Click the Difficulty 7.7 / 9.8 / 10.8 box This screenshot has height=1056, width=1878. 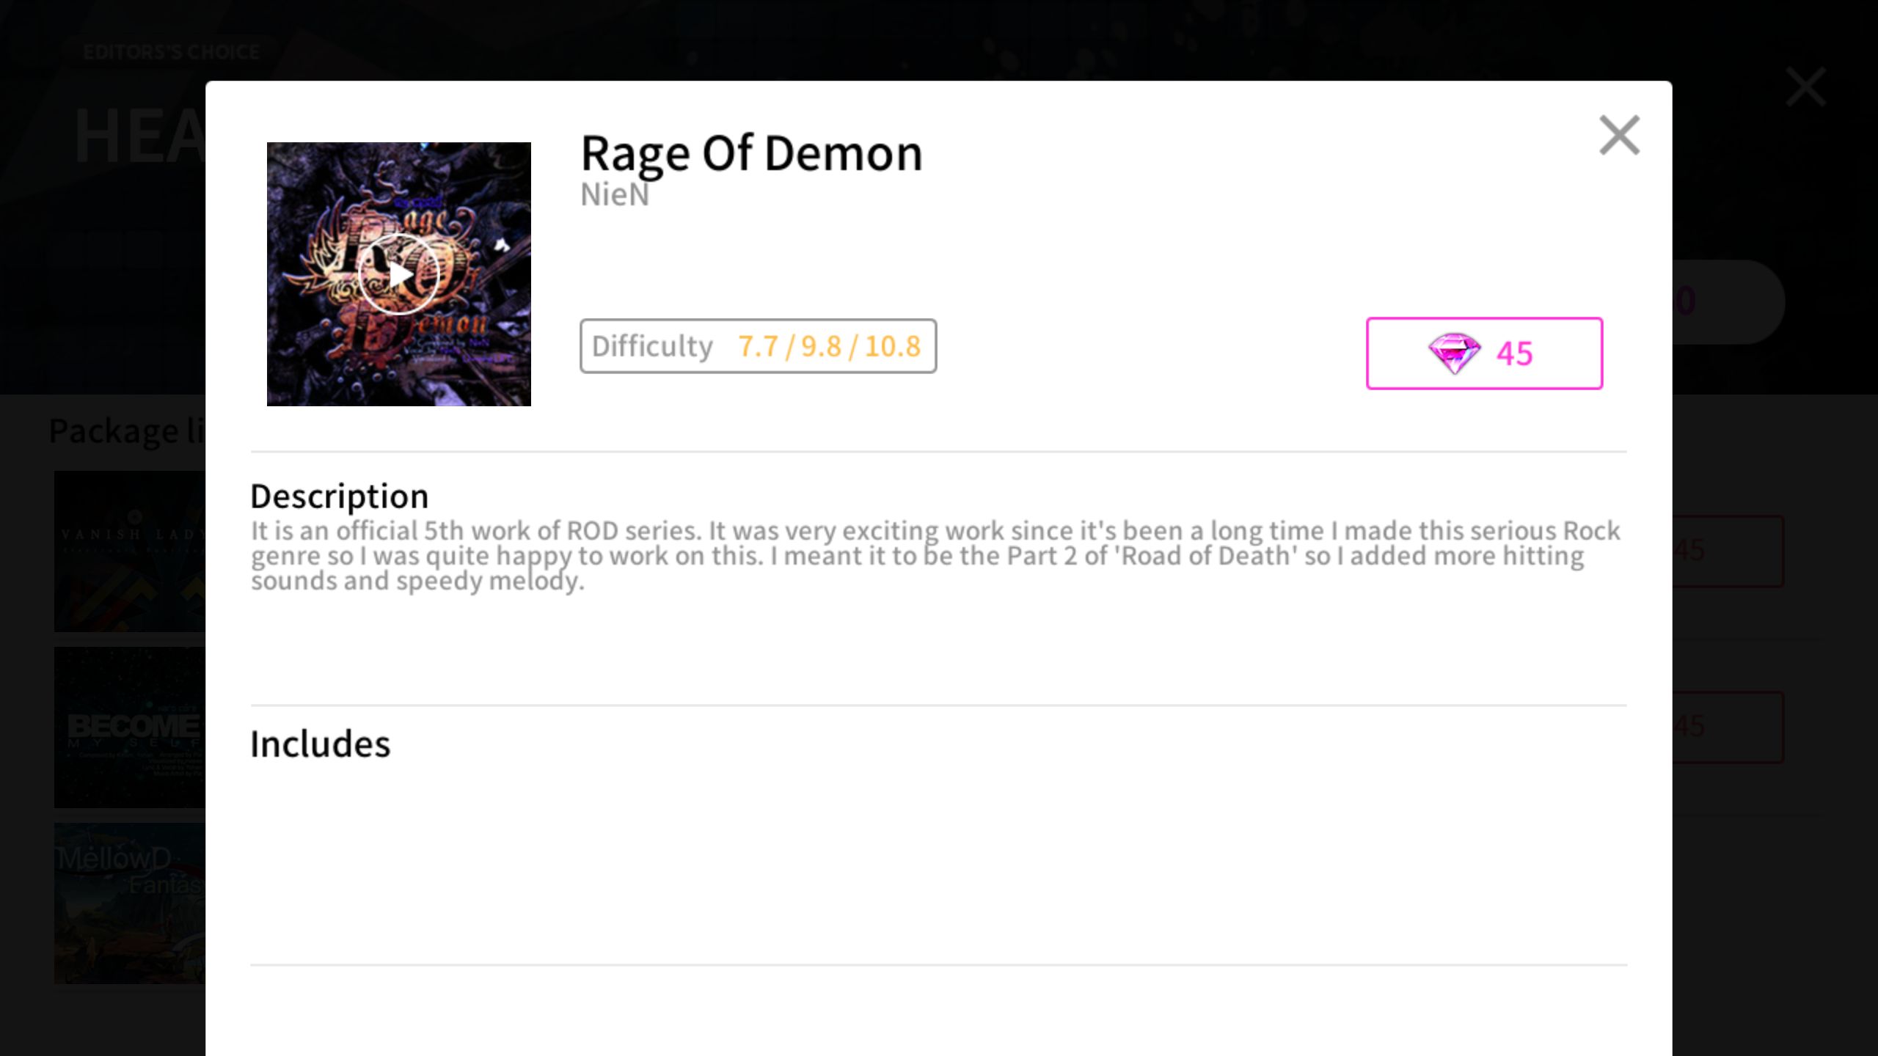[758, 346]
